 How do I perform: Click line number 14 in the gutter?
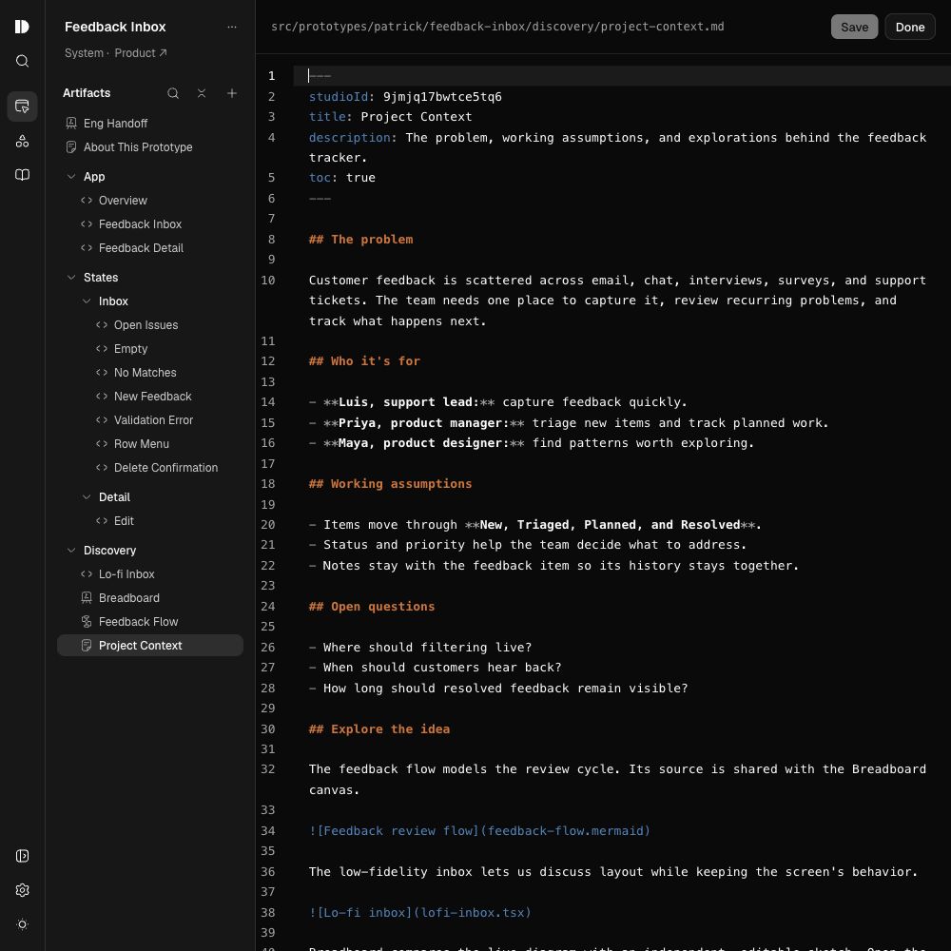(x=267, y=402)
